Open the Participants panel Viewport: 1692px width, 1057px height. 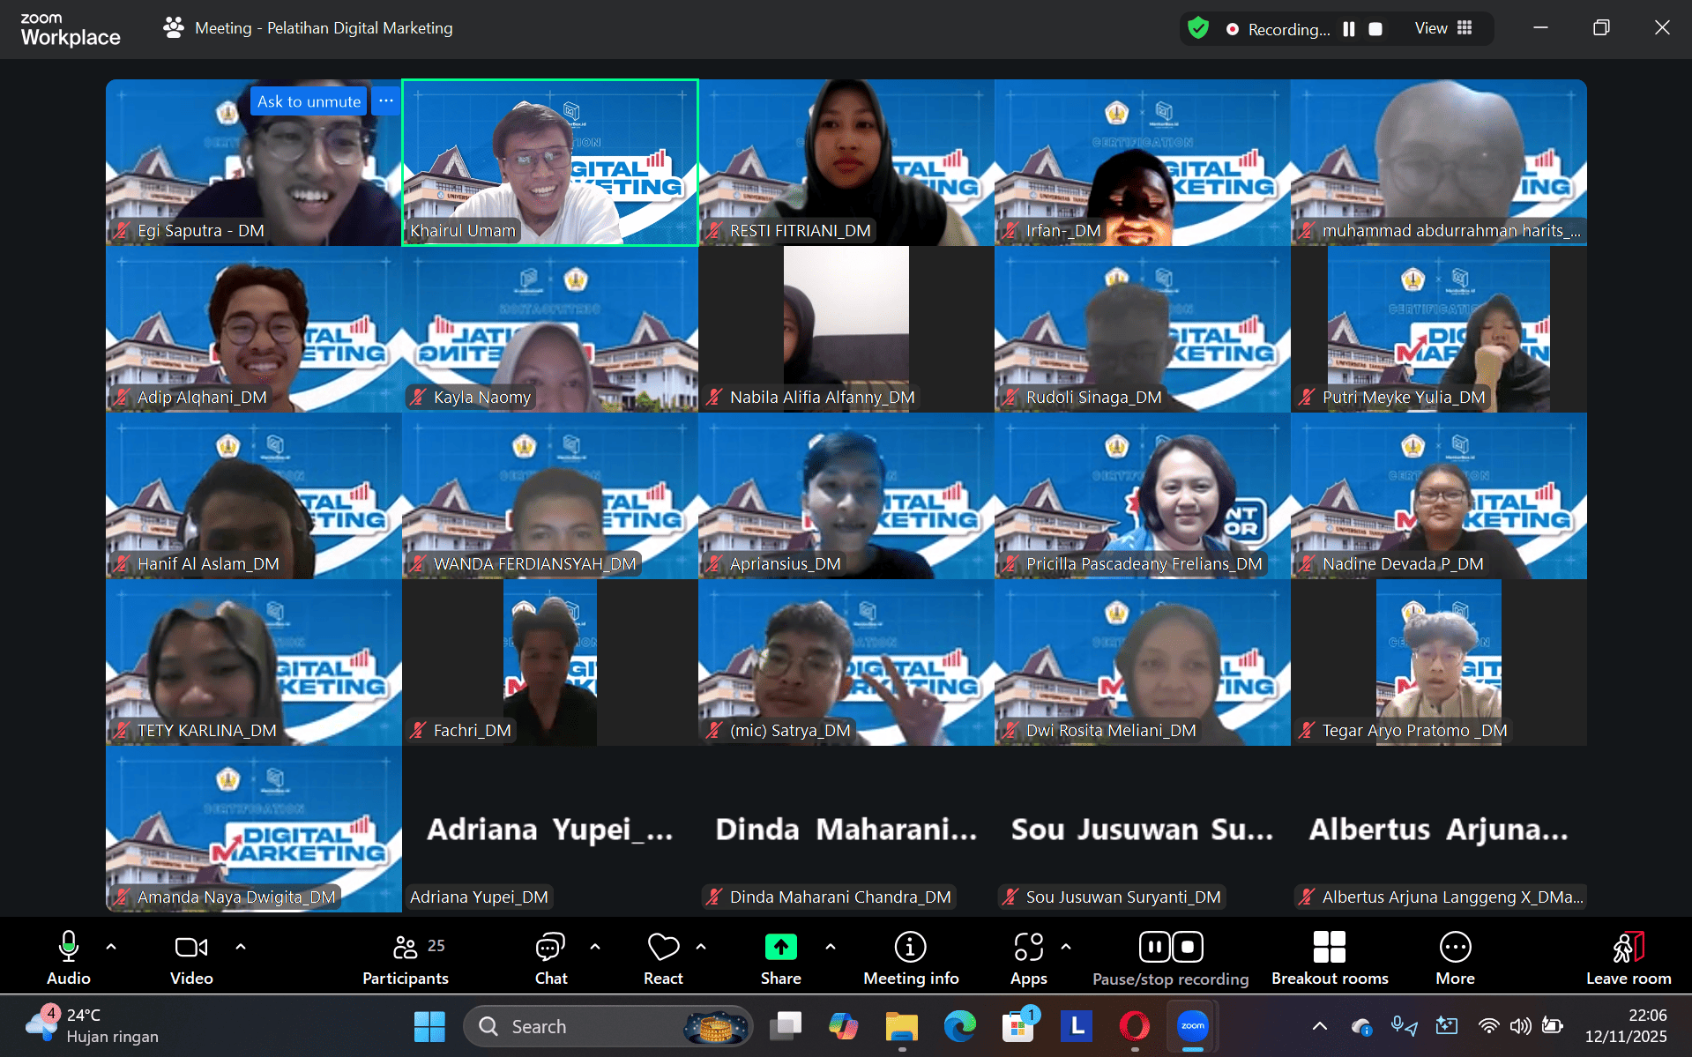(405, 958)
